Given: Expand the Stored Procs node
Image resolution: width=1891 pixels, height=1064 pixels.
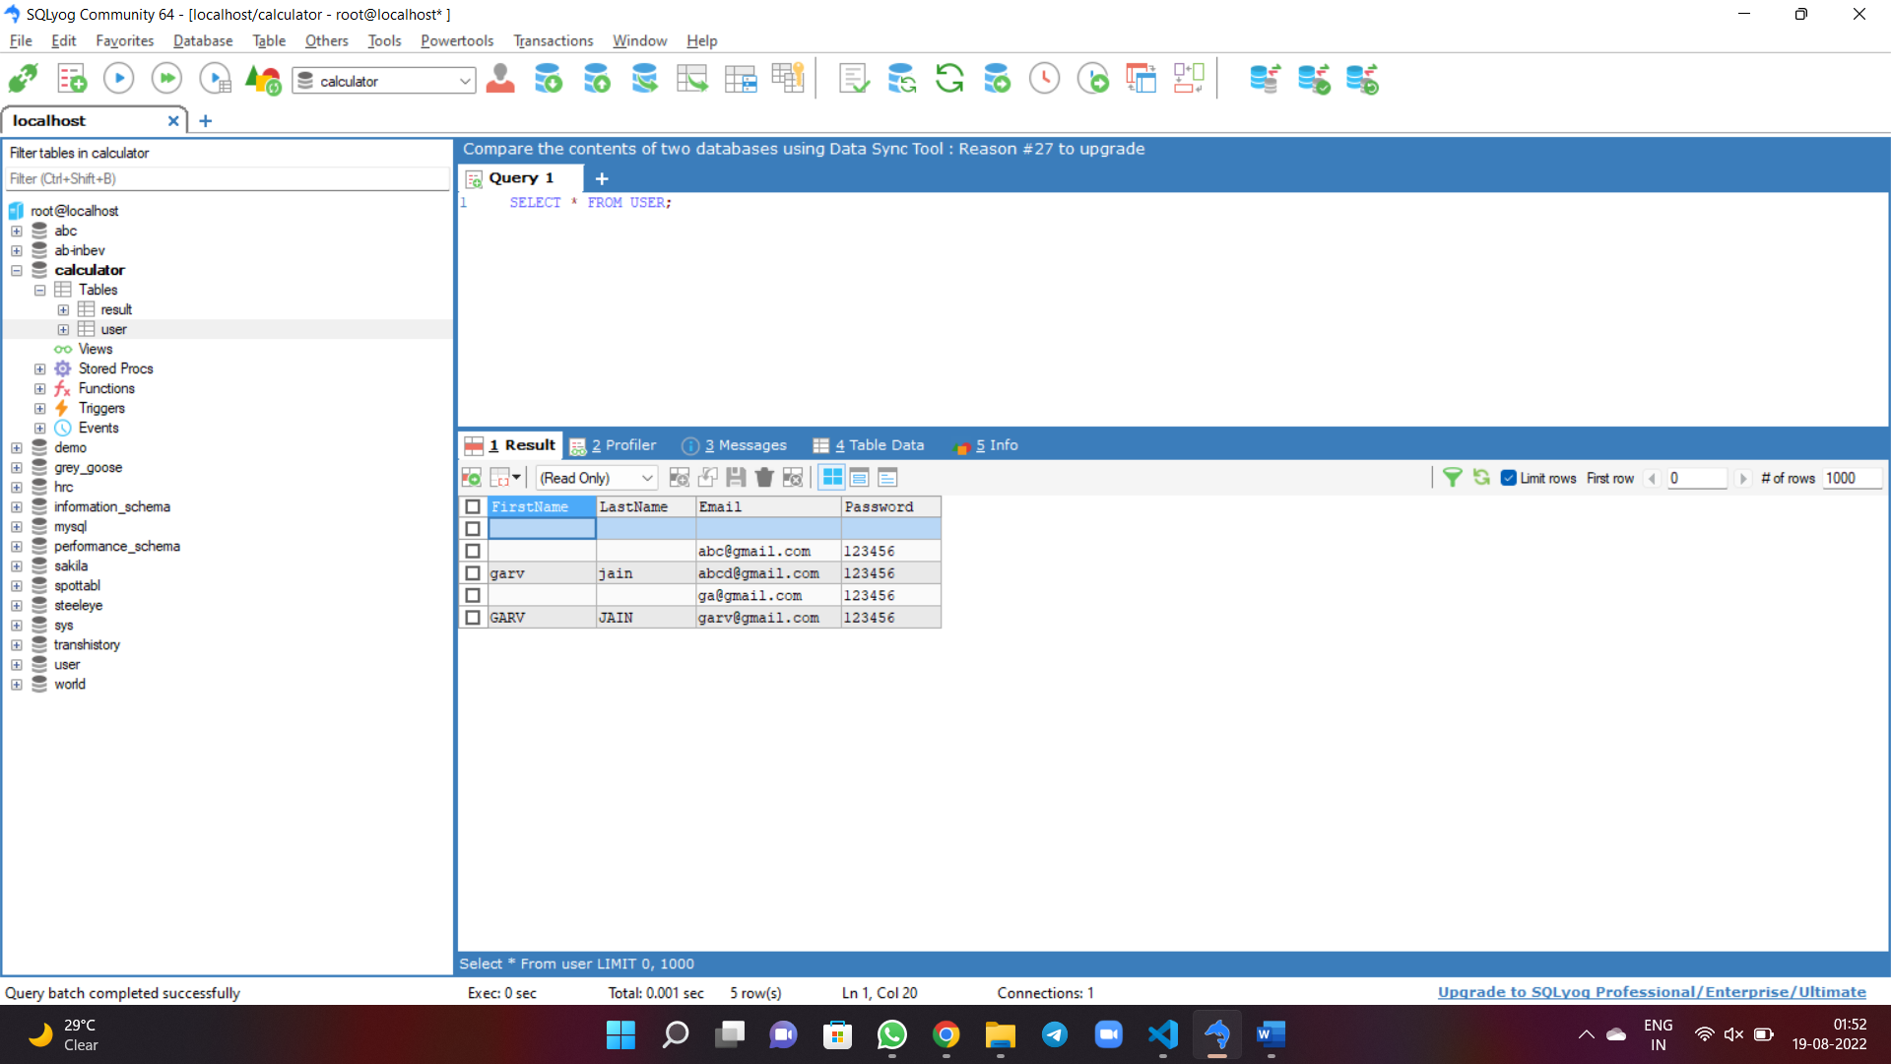Looking at the screenshot, I should [40, 369].
